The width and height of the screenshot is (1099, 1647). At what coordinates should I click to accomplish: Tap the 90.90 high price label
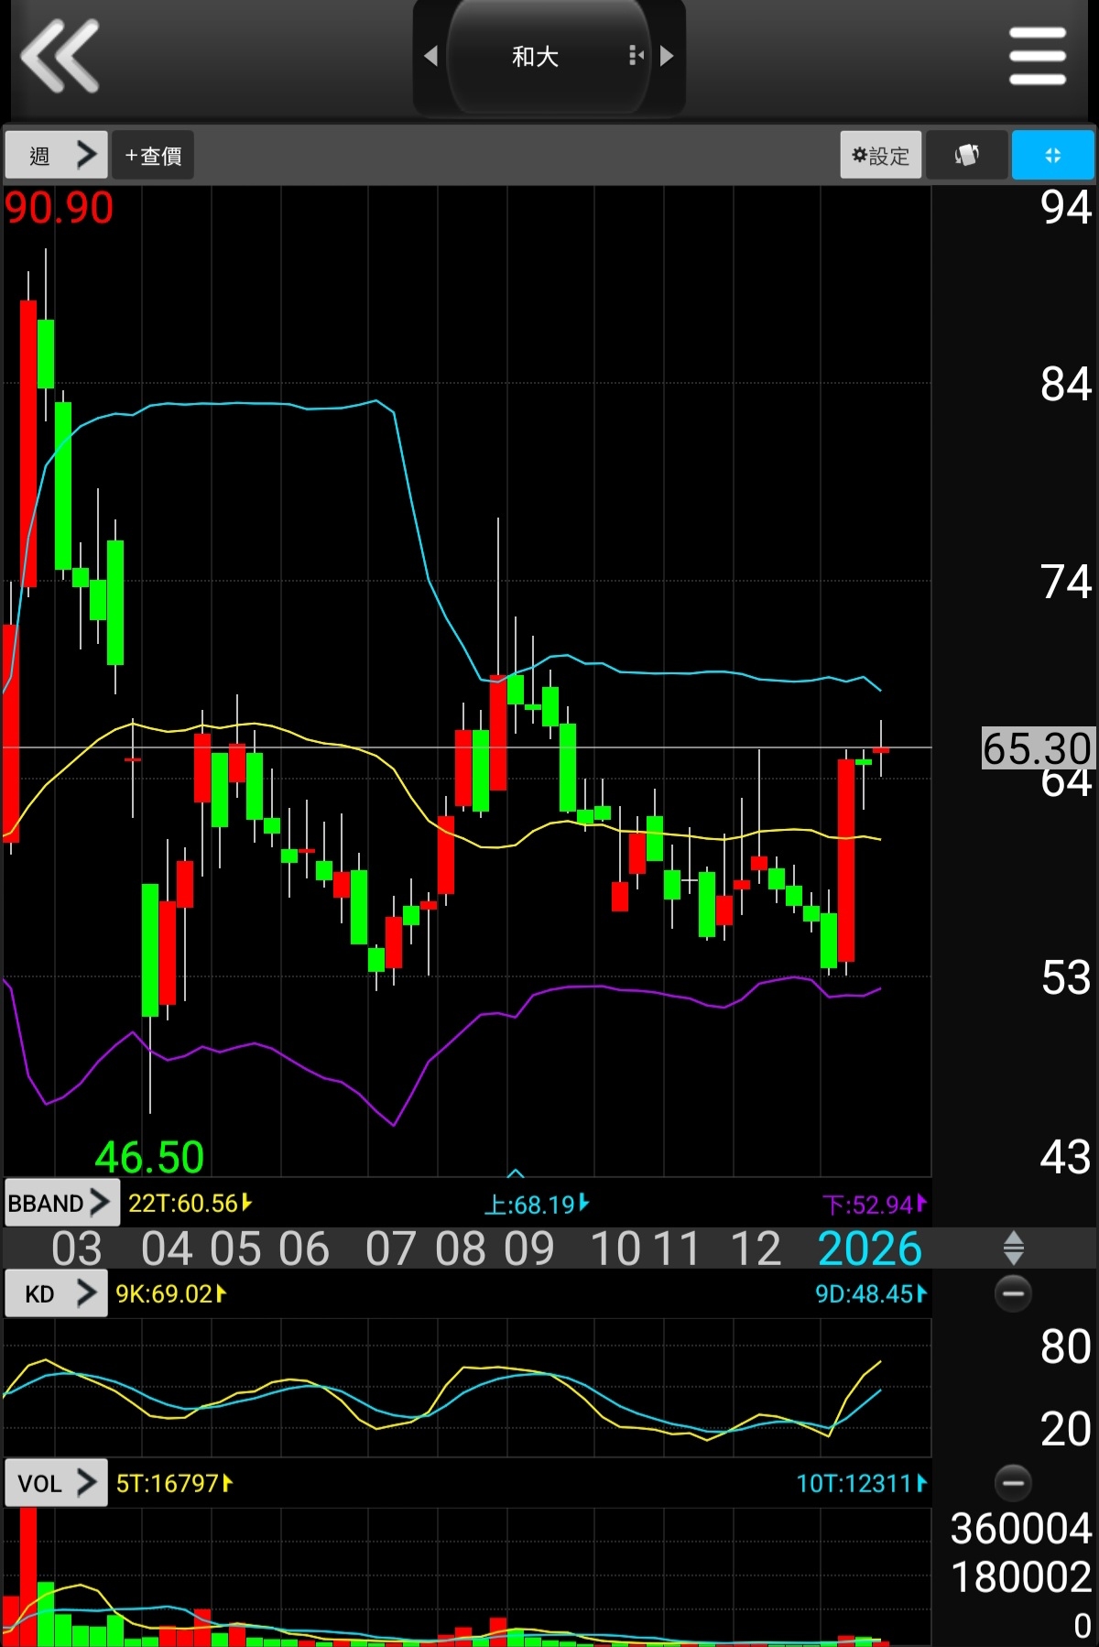pyautogui.click(x=59, y=207)
